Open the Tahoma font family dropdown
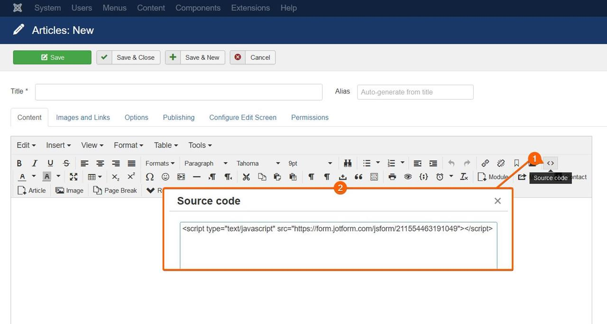 [258, 163]
